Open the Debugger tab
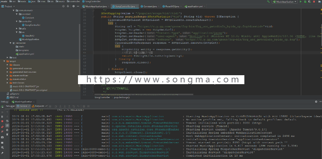322x159 pixels. coord(10,106)
